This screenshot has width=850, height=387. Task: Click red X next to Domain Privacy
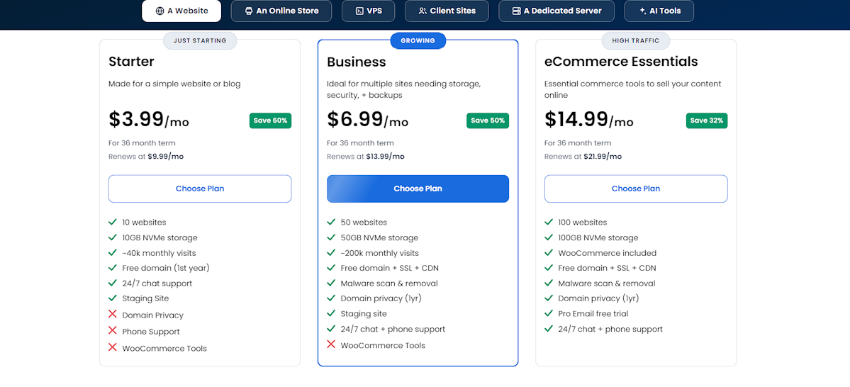click(113, 314)
